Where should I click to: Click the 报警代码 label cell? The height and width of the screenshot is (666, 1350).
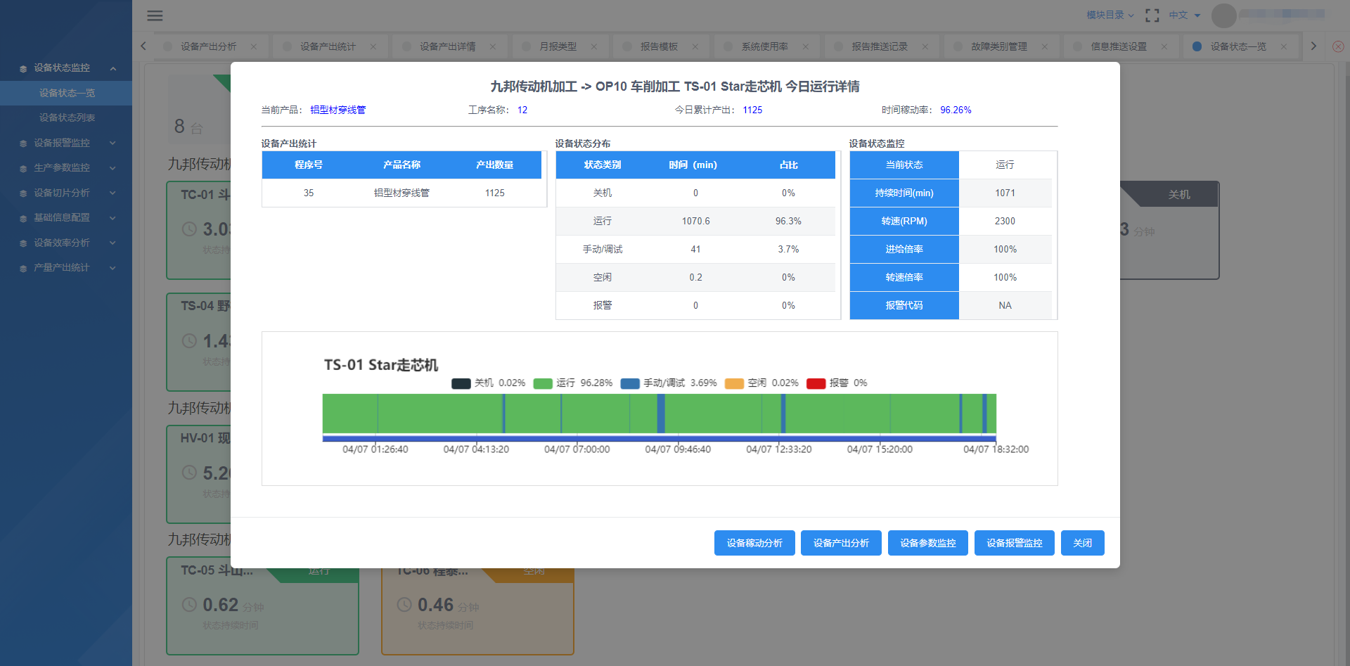pyautogui.click(x=904, y=305)
